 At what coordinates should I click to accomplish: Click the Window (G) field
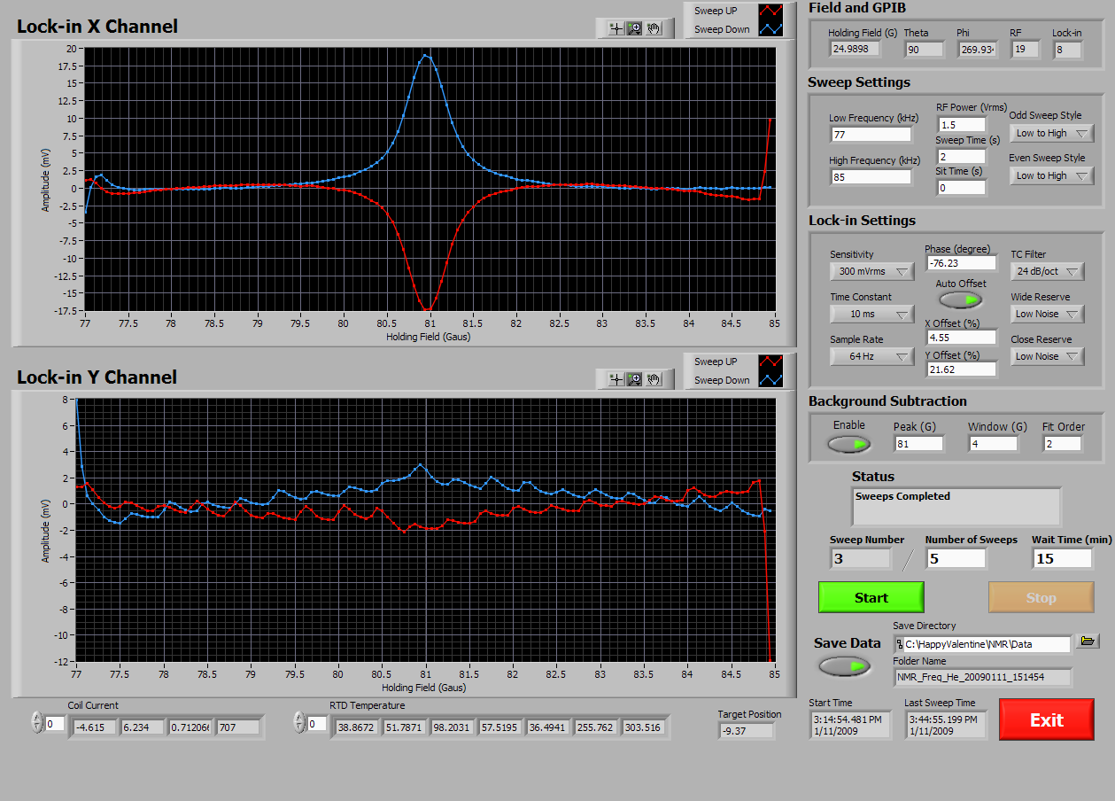click(x=992, y=443)
